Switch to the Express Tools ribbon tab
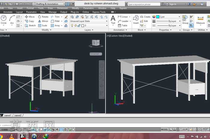This screenshot has width=210, height=139. pos(99,12)
